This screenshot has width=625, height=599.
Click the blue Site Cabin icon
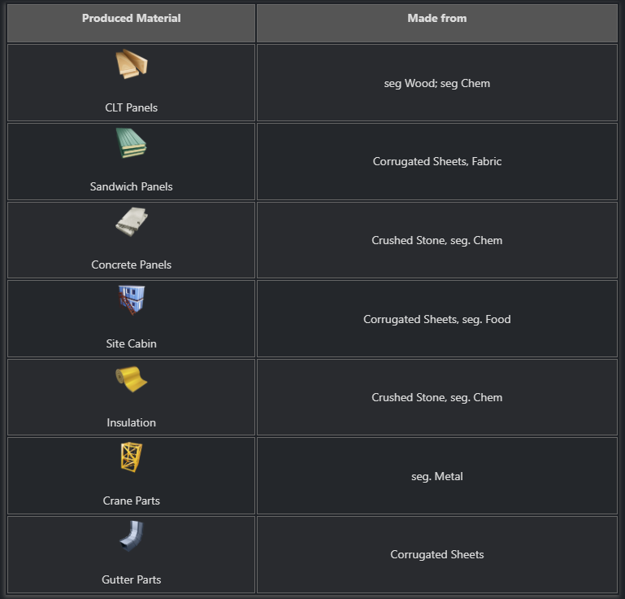coord(131,300)
